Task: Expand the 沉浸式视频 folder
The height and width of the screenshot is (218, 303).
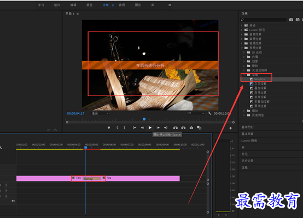Action: pos(244,70)
